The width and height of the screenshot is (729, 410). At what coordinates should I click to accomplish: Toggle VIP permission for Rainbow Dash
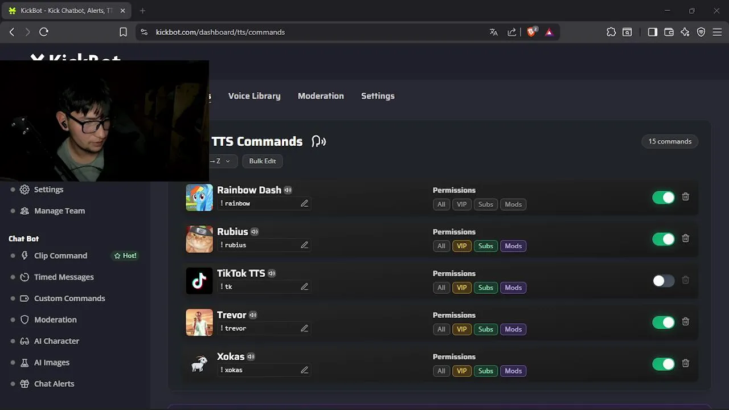coord(461,204)
